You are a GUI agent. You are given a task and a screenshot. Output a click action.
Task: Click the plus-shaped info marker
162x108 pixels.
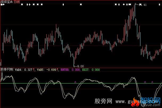point(30,5)
